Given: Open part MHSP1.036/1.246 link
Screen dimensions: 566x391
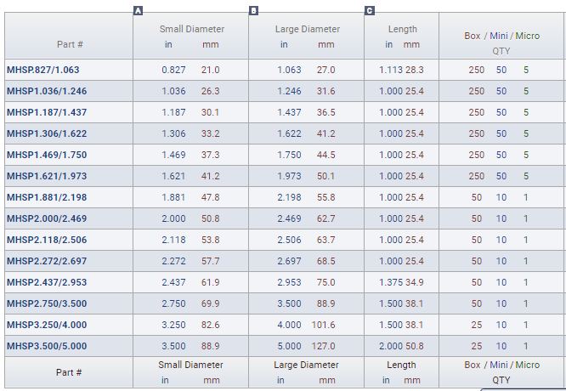Looking at the screenshot, I should (x=47, y=91).
